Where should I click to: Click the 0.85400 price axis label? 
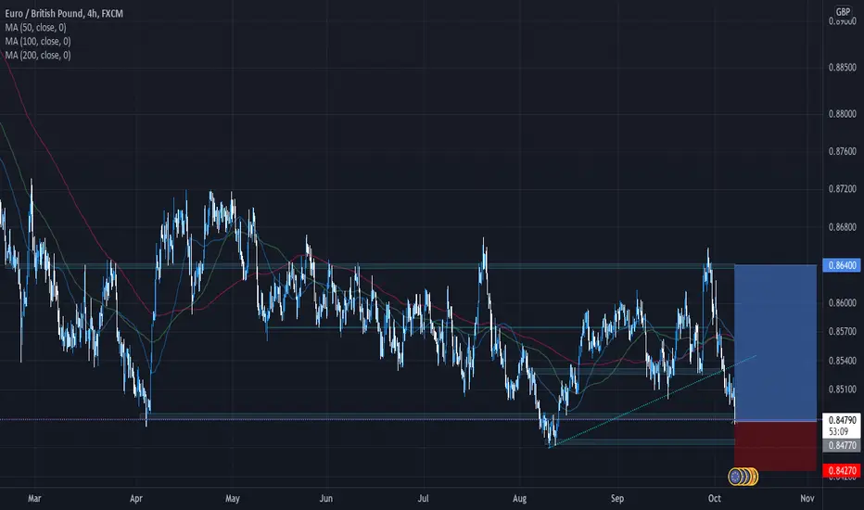(x=843, y=361)
